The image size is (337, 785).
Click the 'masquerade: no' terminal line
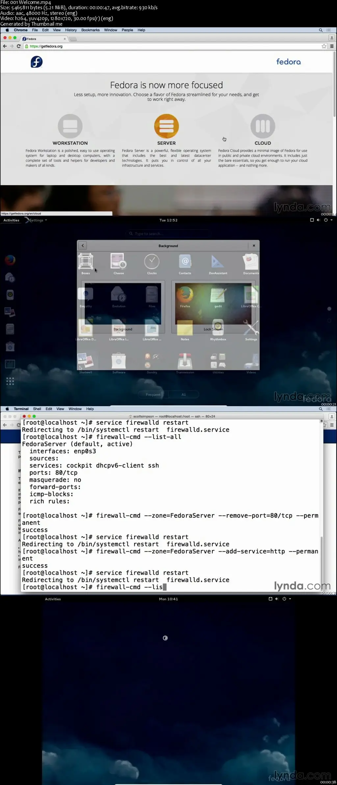point(55,480)
